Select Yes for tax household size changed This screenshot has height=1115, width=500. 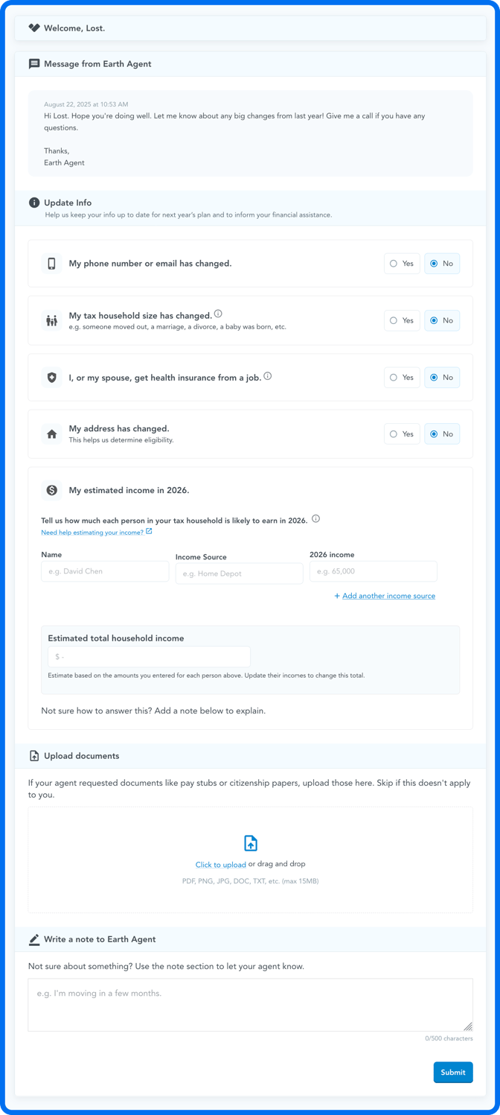(x=402, y=320)
